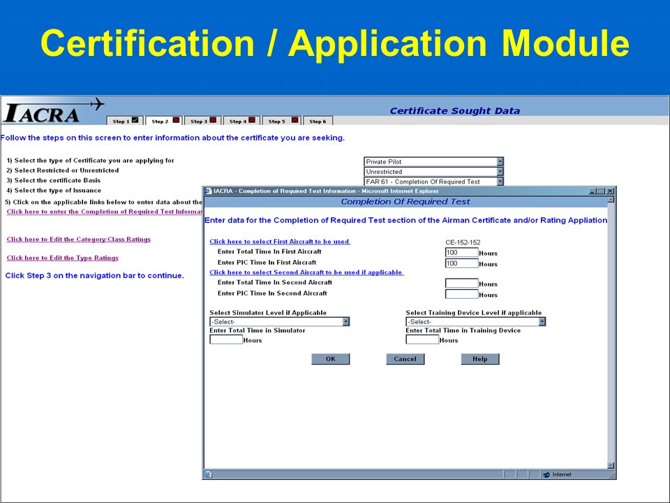670x503 pixels.
Task: Click 'Click Step 3 on the navigation bar' text
Action: tap(94, 275)
